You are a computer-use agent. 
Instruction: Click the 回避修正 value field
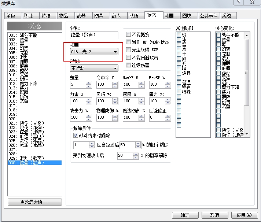(157, 117)
